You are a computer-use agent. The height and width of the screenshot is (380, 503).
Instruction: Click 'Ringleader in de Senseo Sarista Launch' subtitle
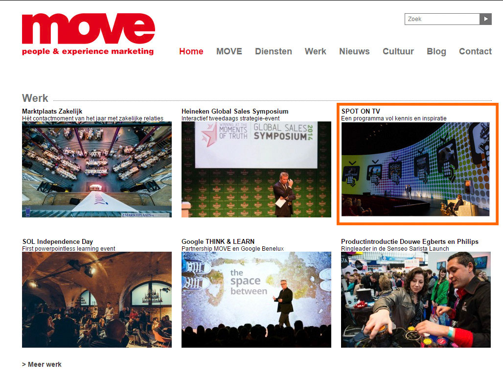click(395, 249)
